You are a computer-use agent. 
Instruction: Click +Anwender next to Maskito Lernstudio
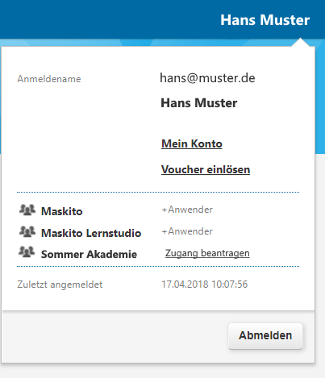coord(187,231)
